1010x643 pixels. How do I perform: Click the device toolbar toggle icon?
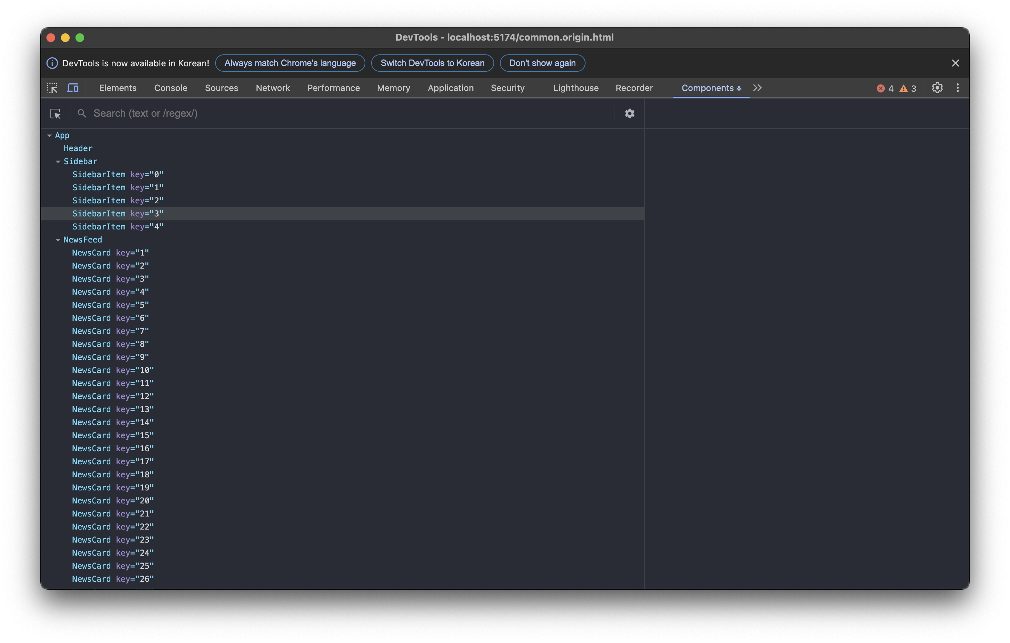(72, 88)
